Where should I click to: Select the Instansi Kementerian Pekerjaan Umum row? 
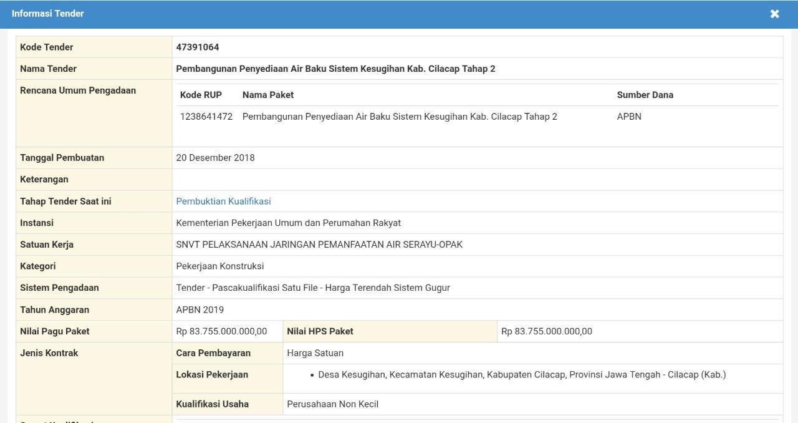289,223
